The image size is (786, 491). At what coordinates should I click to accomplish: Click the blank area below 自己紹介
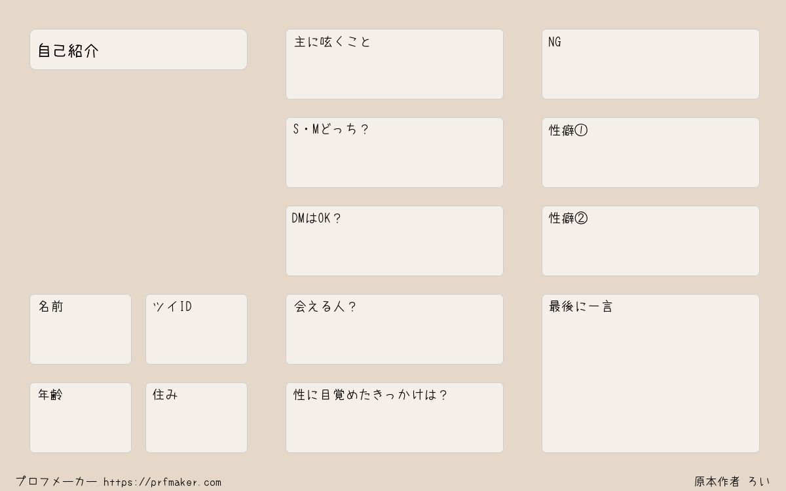click(138, 181)
